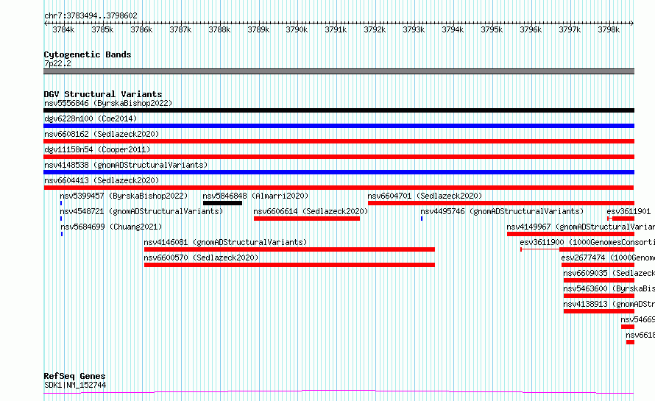This screenshot has width=655, height=401.
Task: Open nsv5684699 (Chuang2021) label
Action: [111, 227]
